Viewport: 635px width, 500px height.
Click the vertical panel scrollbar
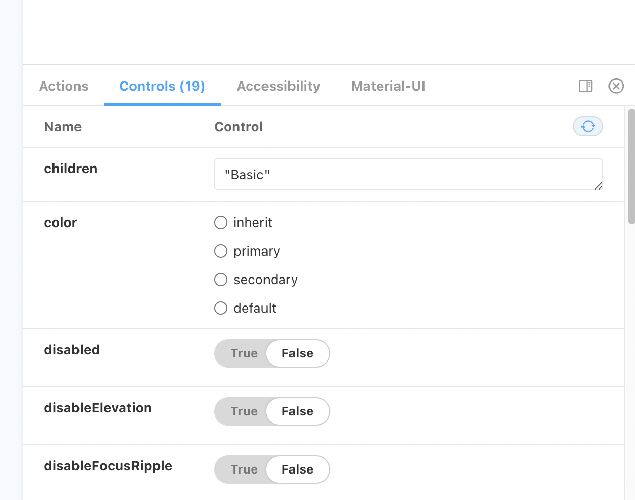click(x=631, y=168)
